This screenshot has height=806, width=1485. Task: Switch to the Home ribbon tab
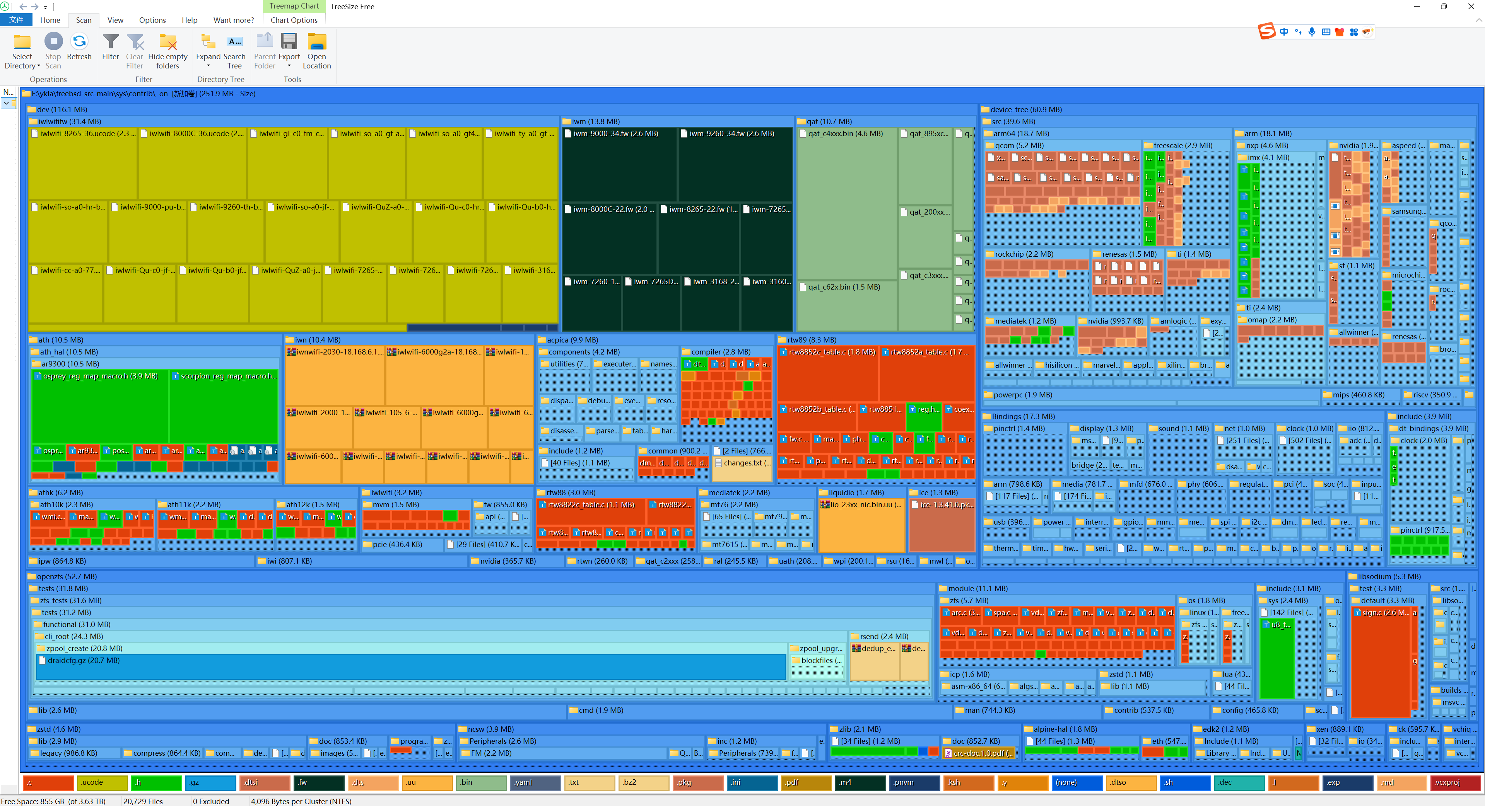click(50, 20)
